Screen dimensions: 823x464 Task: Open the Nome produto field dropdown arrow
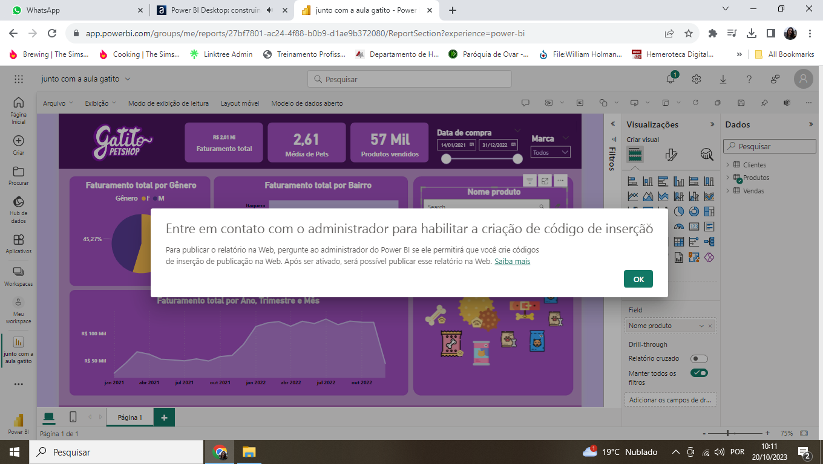coord(701,326)
